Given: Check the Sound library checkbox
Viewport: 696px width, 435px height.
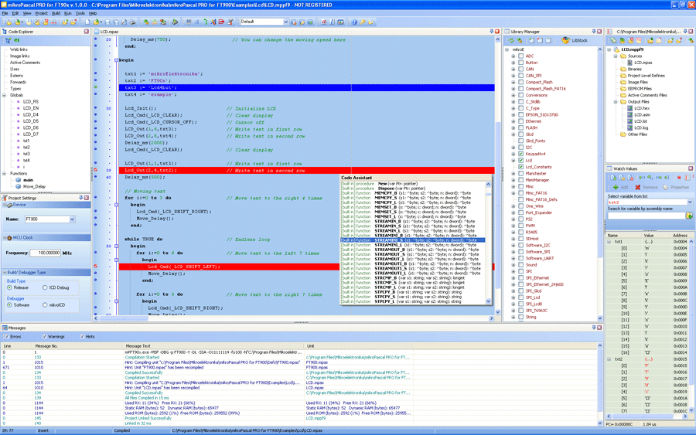Looking at the screenshot, I should [x=520, y=265].
